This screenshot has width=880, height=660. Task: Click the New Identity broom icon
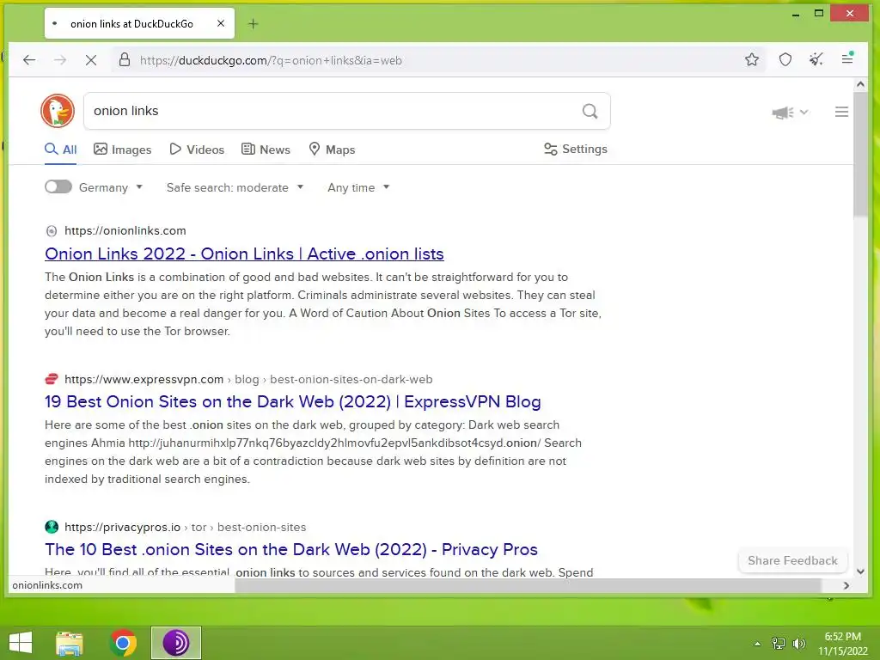(816, 59)
